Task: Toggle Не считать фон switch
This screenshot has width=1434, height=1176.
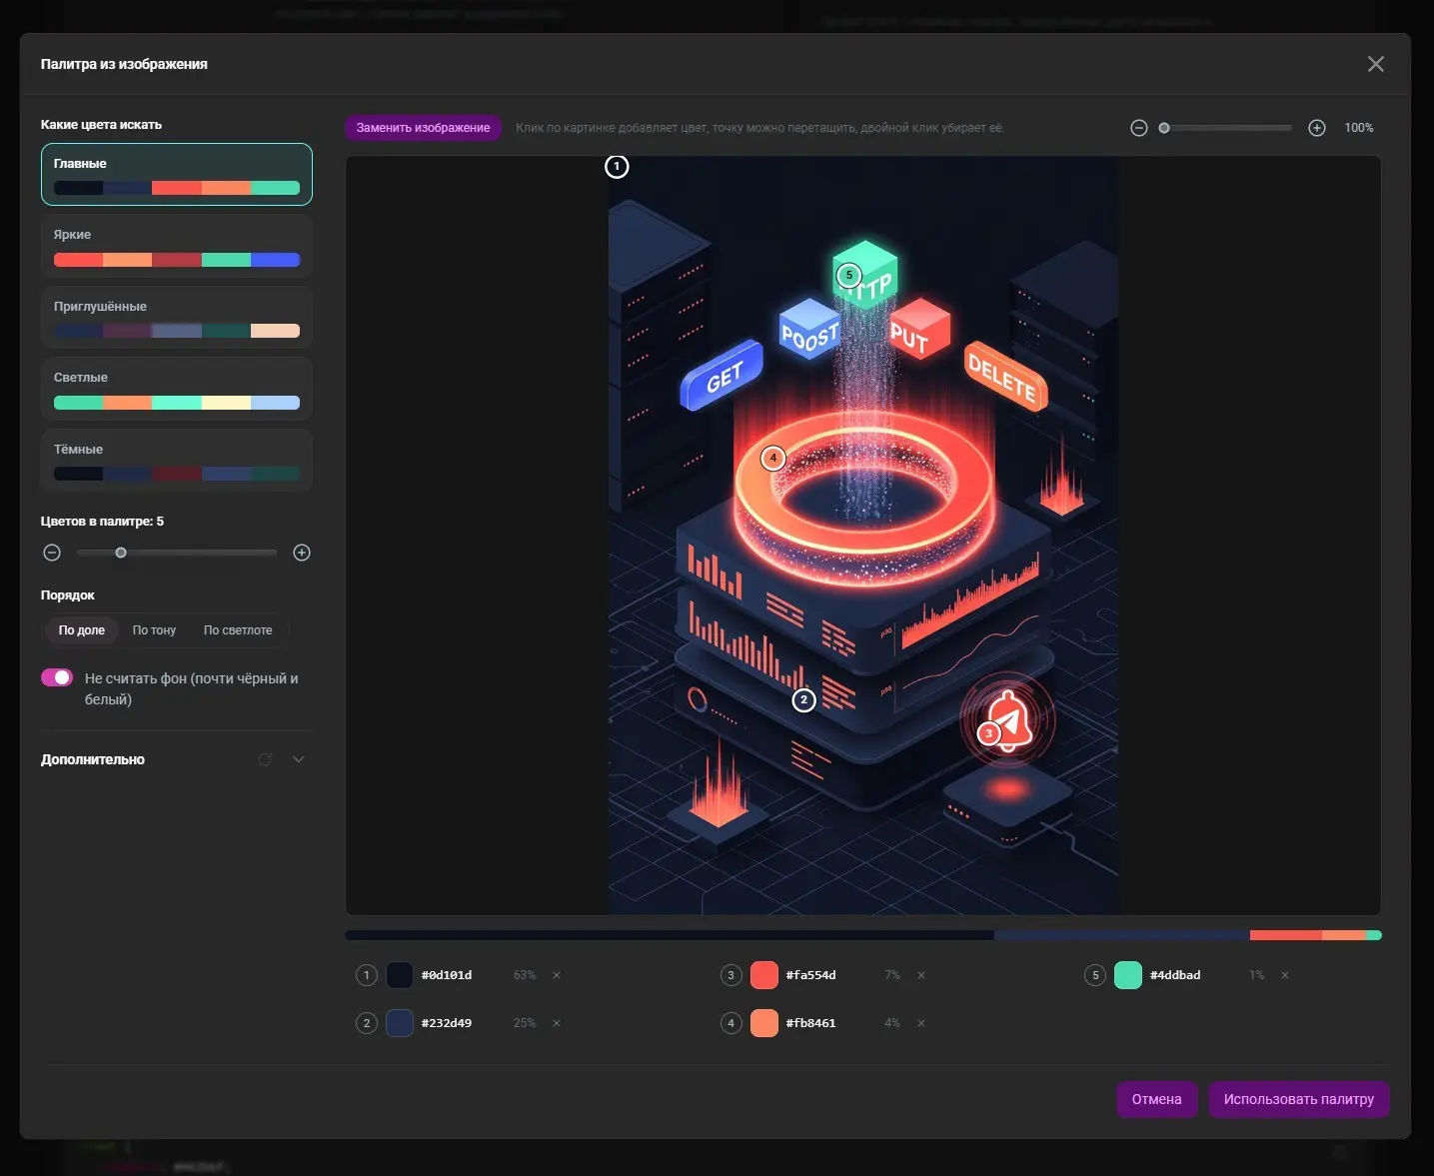Action: click(x=57, y=677)
